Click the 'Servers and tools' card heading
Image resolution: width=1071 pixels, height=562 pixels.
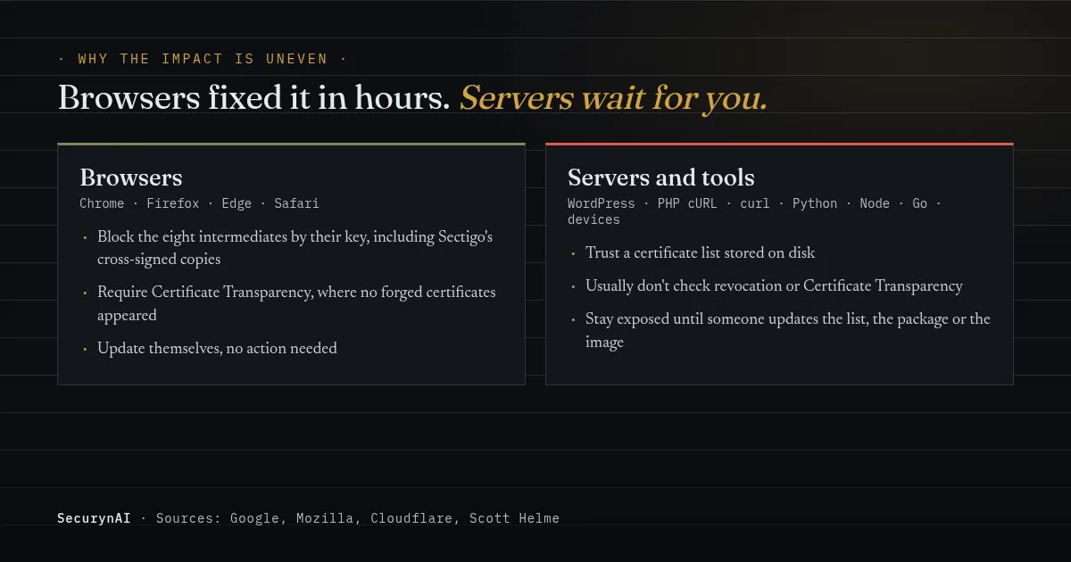tap(661, 177)
